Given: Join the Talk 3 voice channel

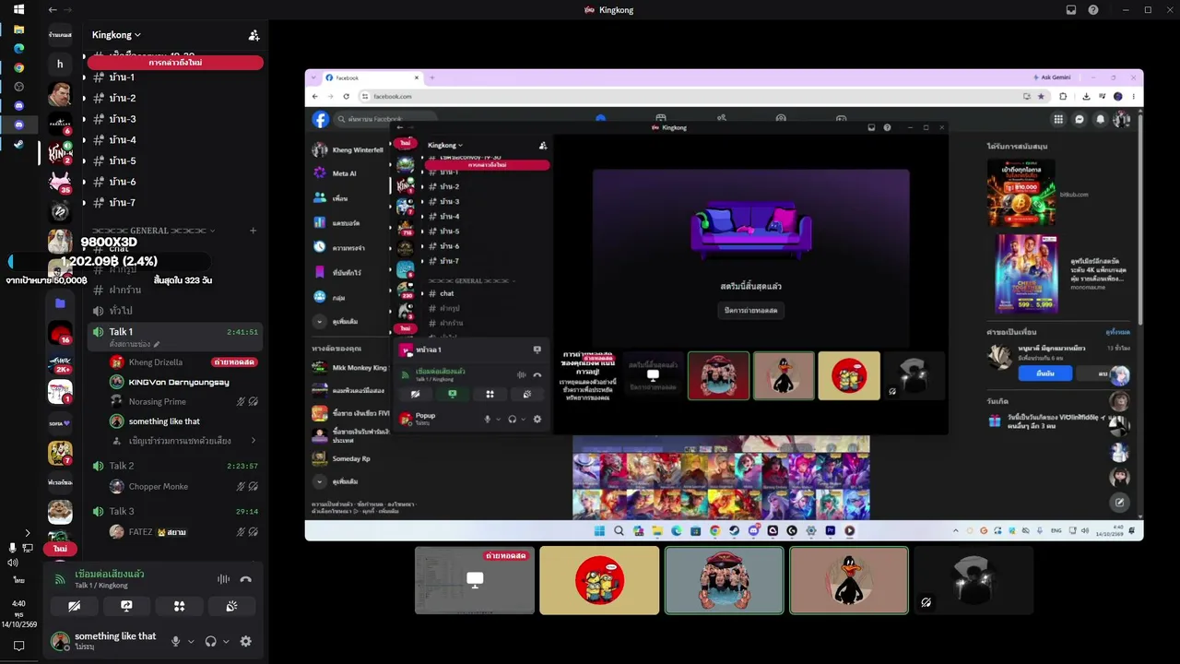Looking at the screenshot, I should (175, 511).
